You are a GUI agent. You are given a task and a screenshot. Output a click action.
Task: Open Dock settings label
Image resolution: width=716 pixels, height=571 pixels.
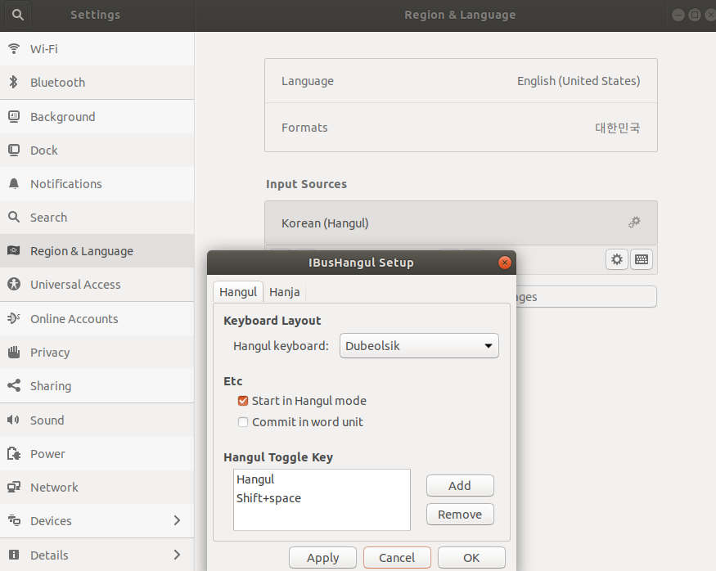pyautogui.click(x=44, y=151)
